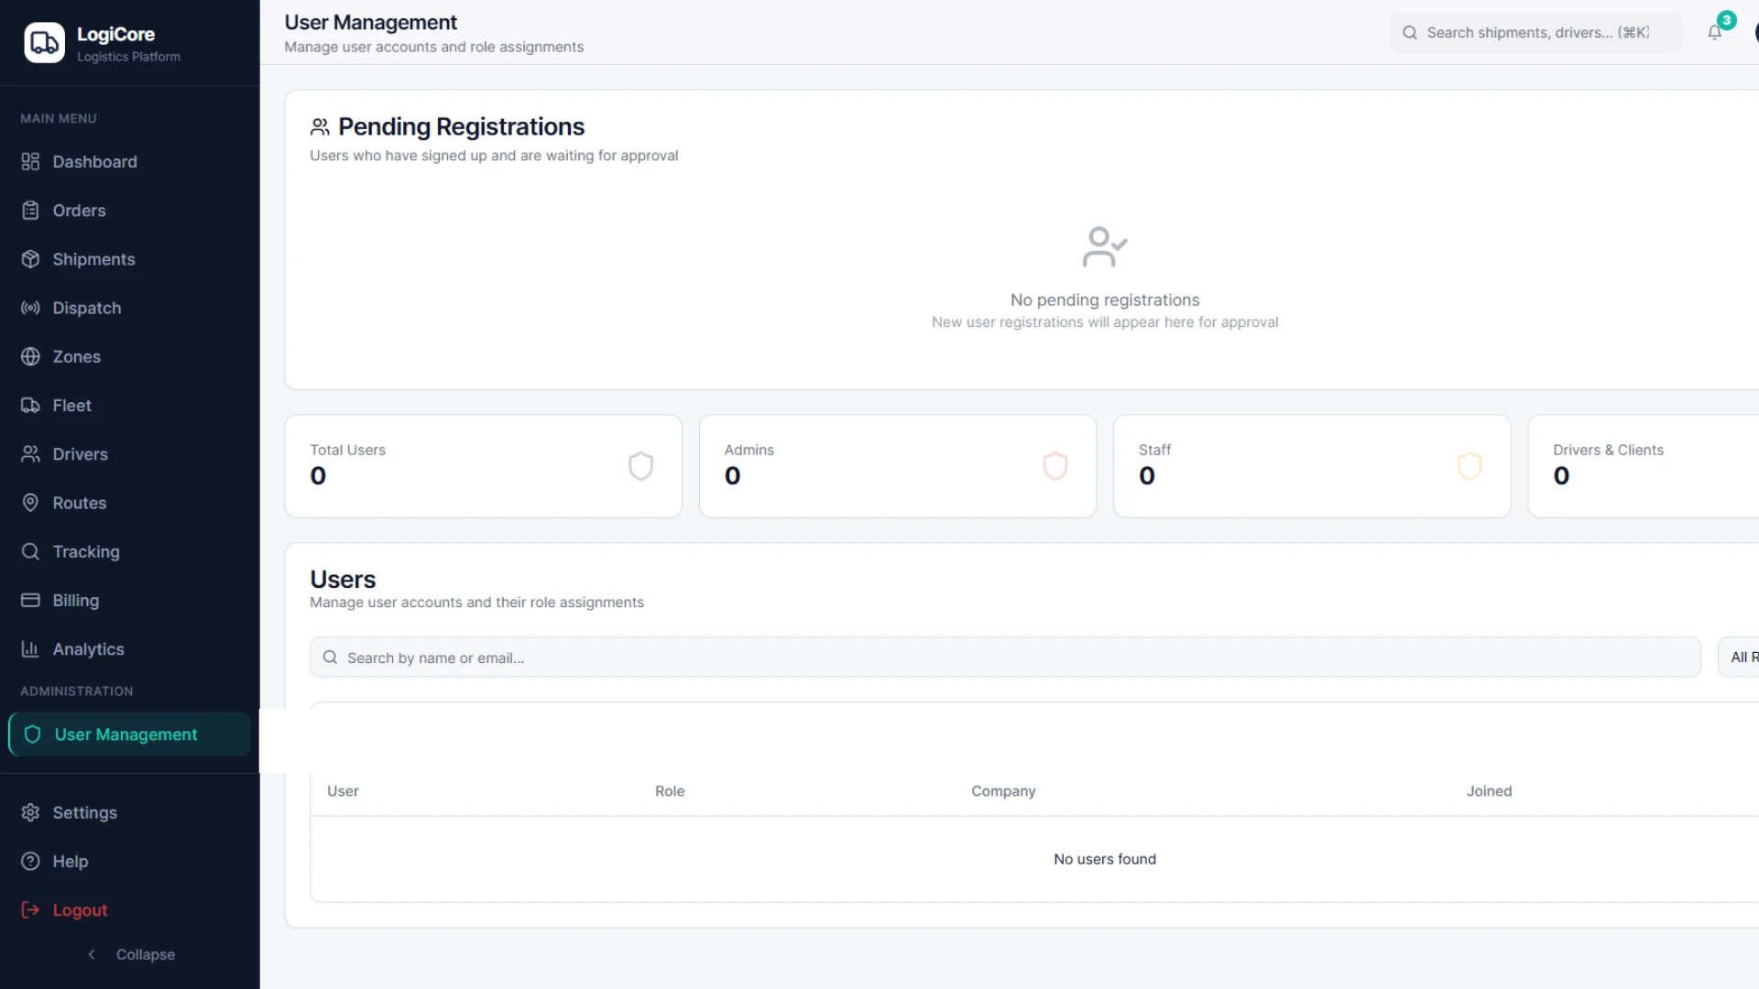Image resolution: width=1759 pixels, height=989 pixels.
Task: Open the Analytics page
Action: click(130, 649)
